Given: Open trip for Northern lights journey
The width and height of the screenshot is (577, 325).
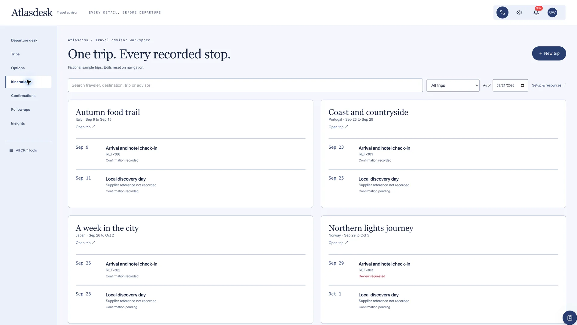Looking at the screenshot, I should 338,243.
